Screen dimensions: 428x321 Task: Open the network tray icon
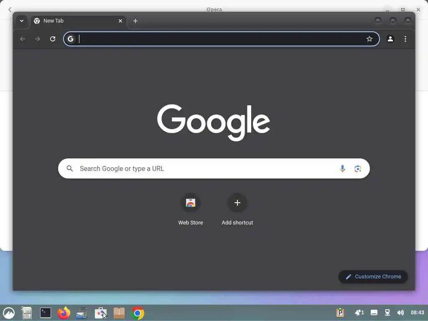click(x=387, y=313)
